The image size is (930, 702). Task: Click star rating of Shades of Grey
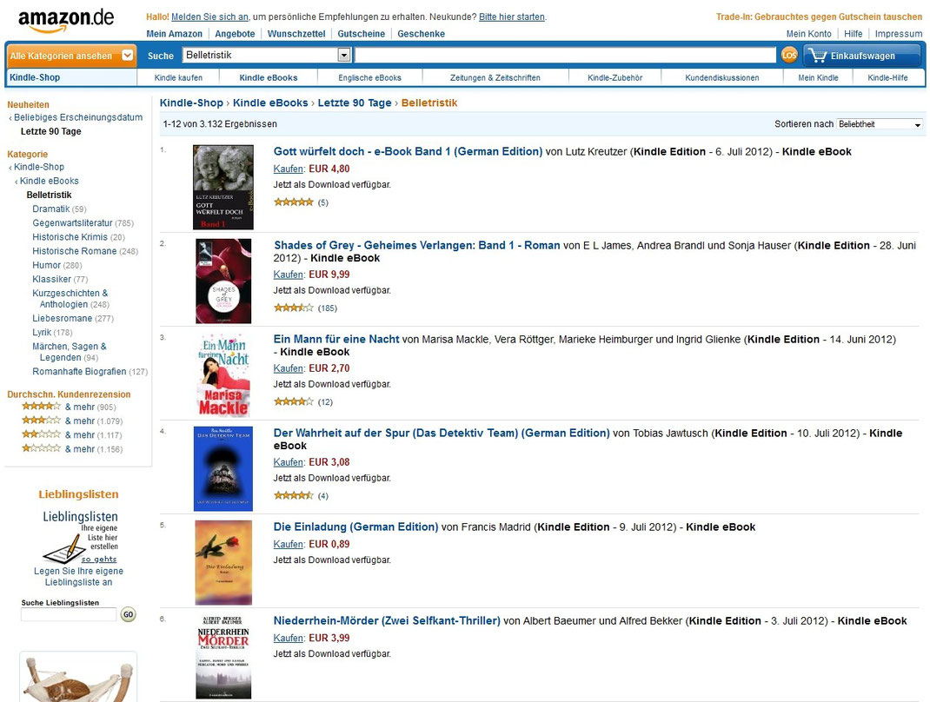point(294,308)
